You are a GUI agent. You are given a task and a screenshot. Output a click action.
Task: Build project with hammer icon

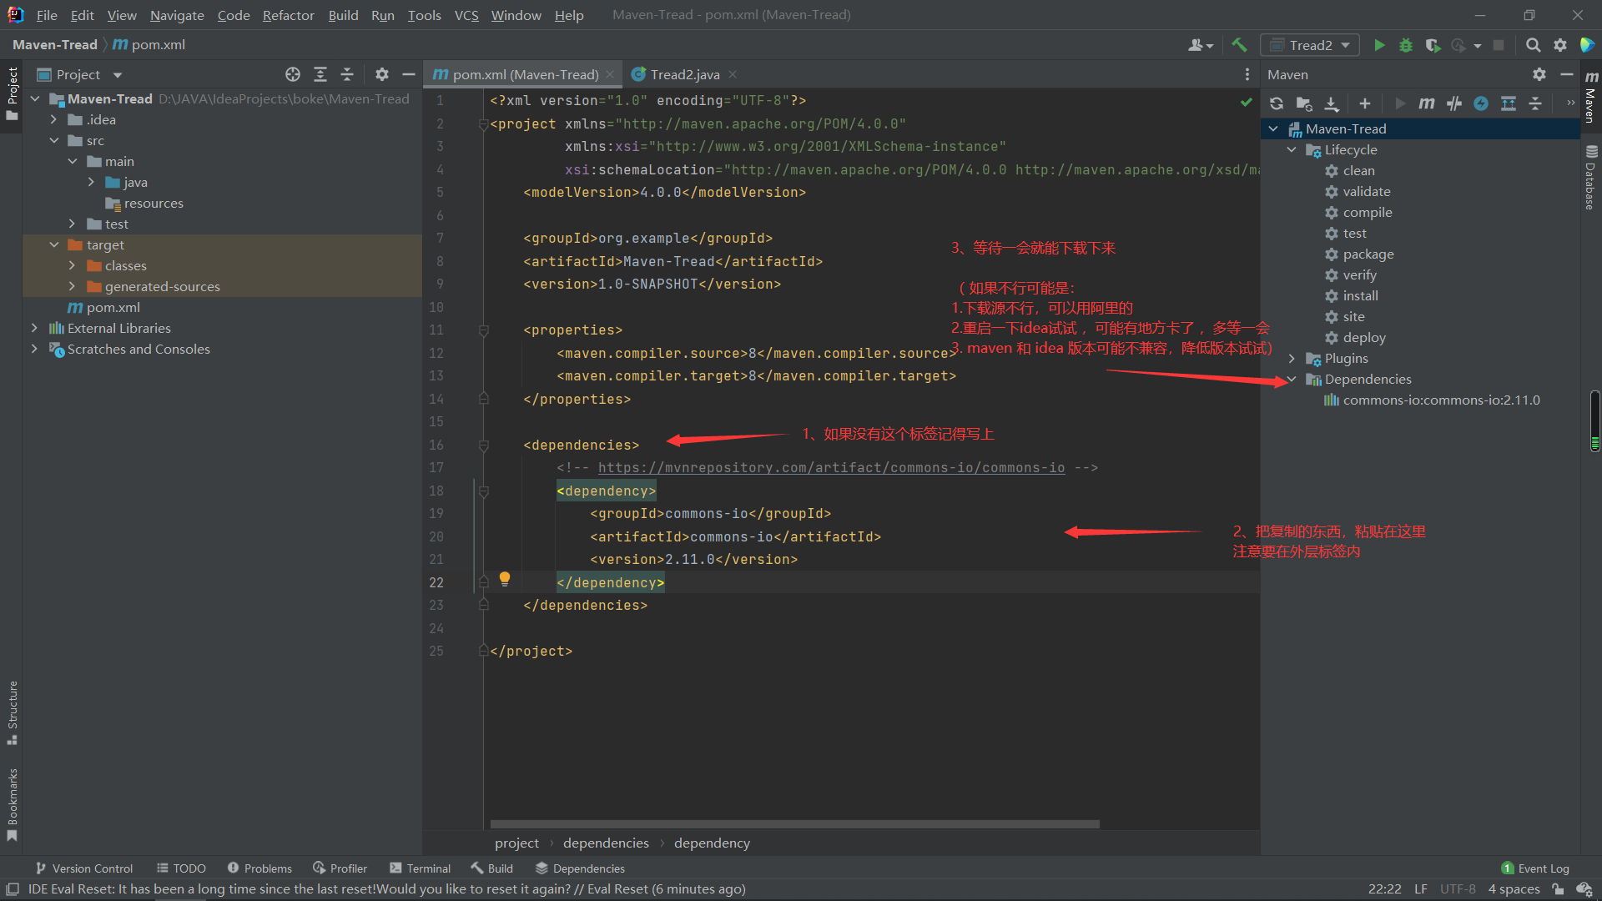[1240, 45]
